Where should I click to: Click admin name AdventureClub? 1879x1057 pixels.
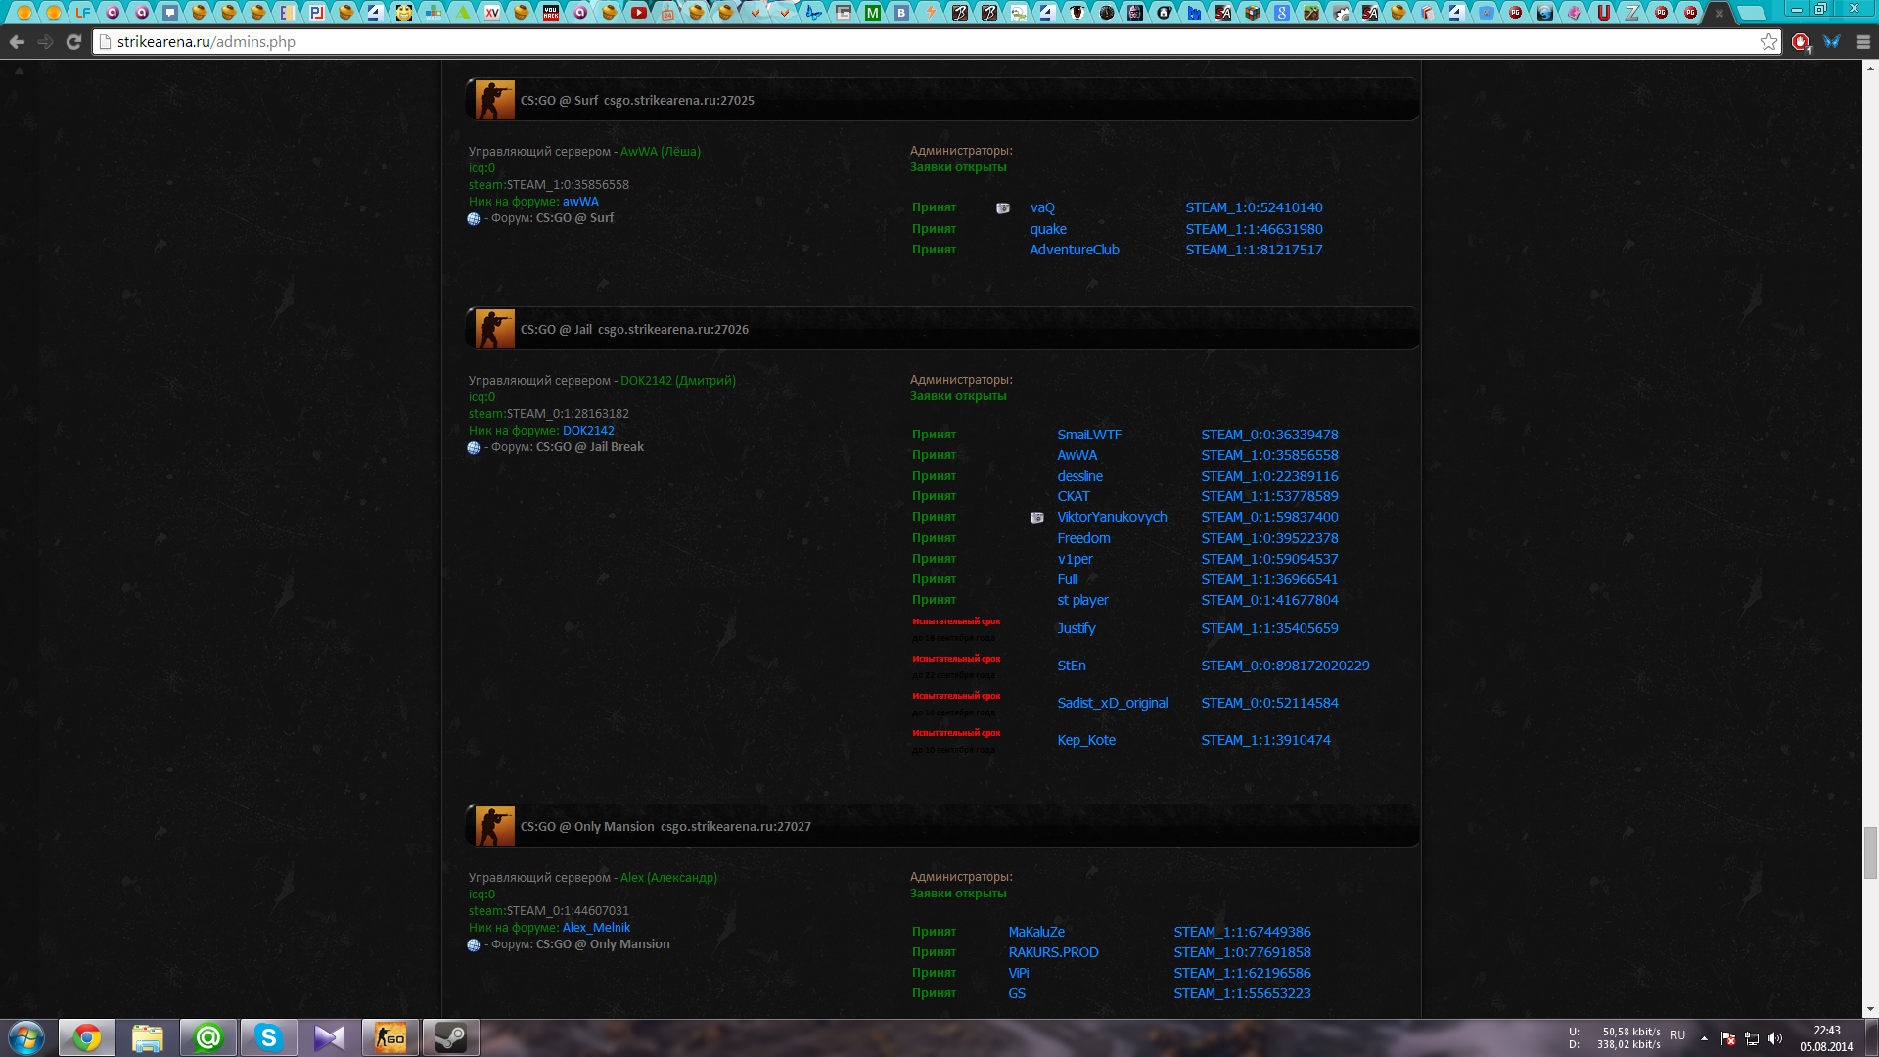[x=1075, y=250]
